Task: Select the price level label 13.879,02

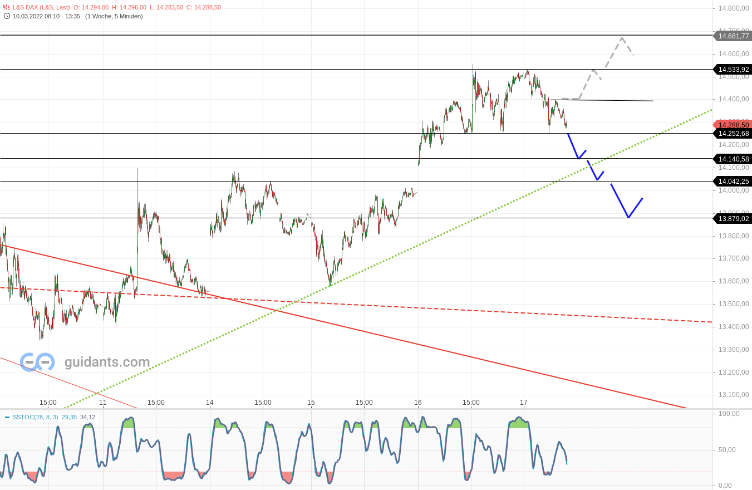Action: coord(733,218)
